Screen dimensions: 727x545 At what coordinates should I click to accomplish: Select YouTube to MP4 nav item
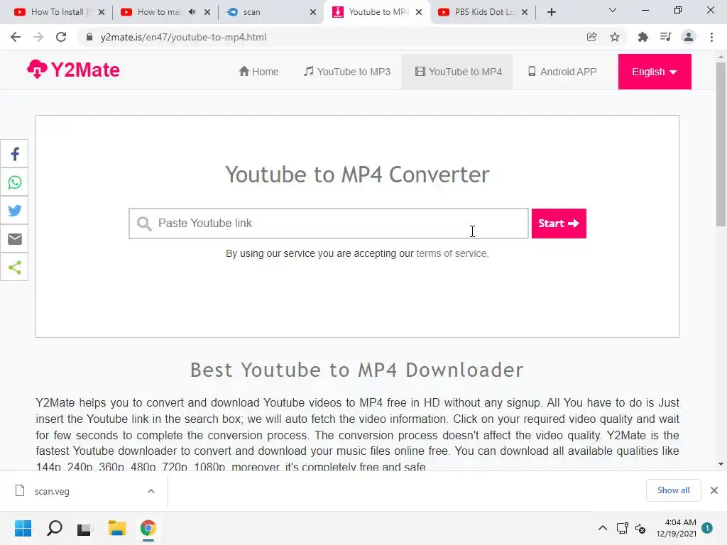[x=458, y=72]
